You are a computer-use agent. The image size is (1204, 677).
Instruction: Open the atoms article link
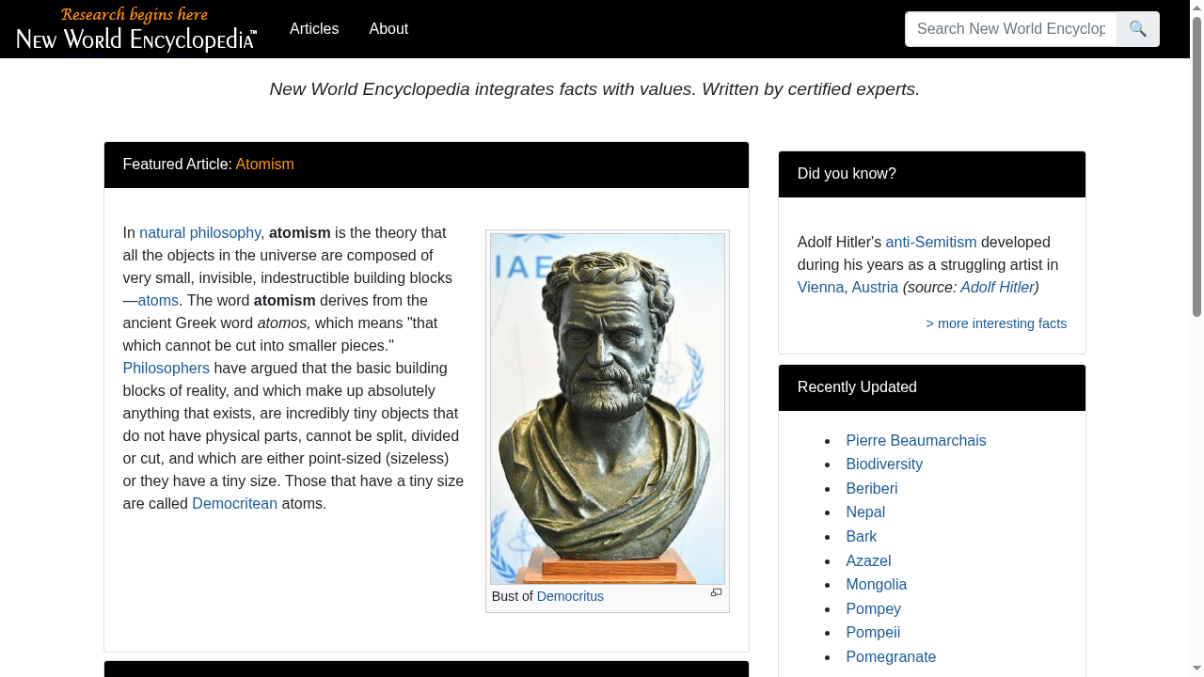pos(157,300)
